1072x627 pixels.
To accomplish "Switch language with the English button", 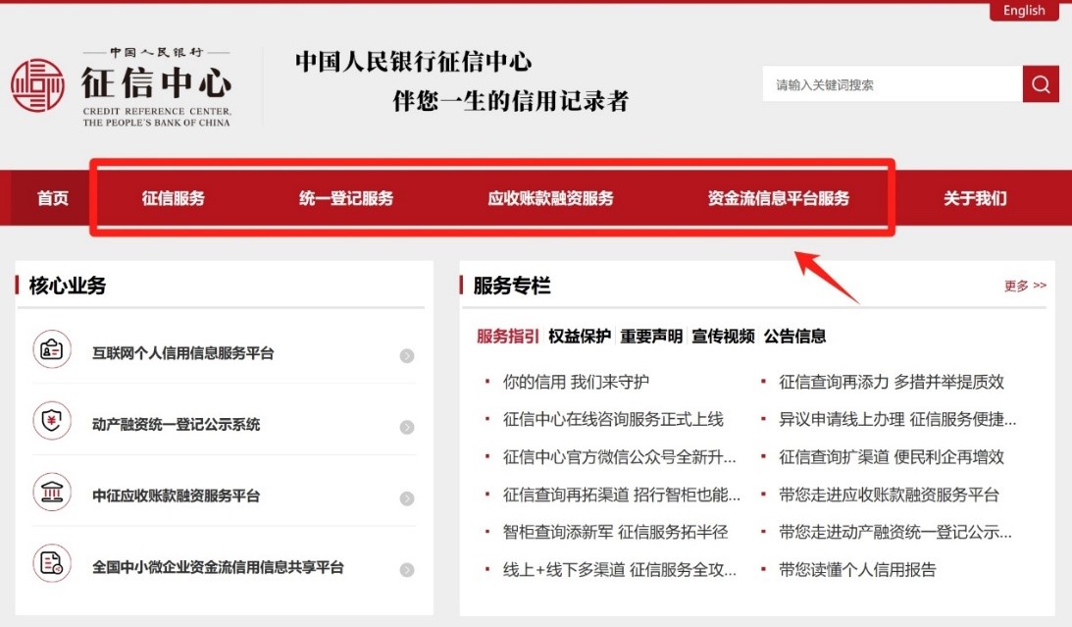I will point(1024,11).
